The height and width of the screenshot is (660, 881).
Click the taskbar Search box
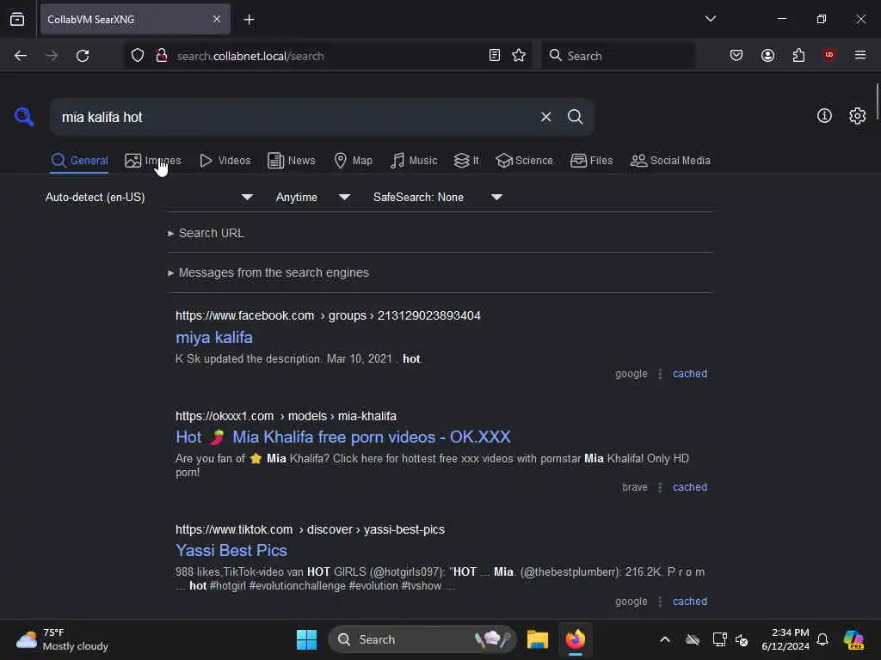coord(422,639)
